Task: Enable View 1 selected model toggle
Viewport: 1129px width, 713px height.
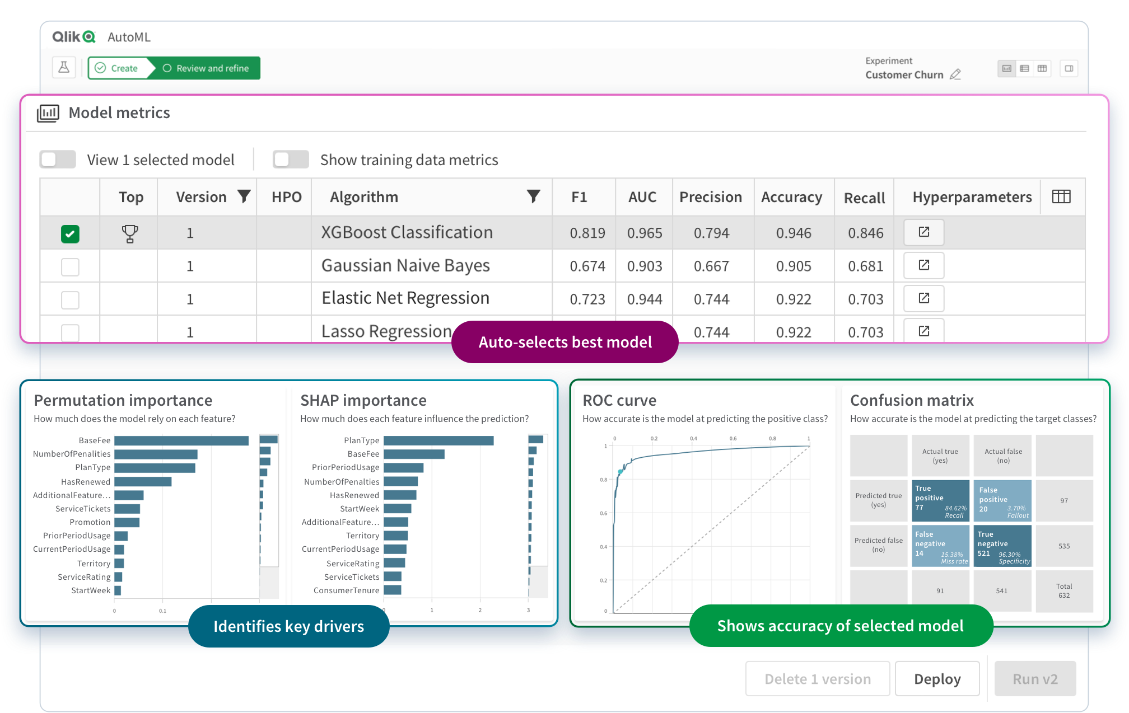Action: coord(57,160)
